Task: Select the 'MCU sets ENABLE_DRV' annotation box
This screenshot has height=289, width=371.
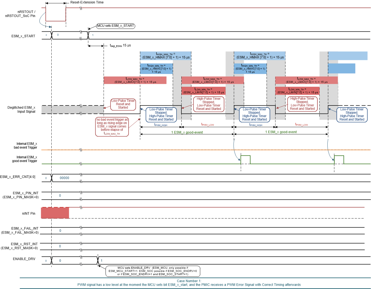Action: point(154,271)
